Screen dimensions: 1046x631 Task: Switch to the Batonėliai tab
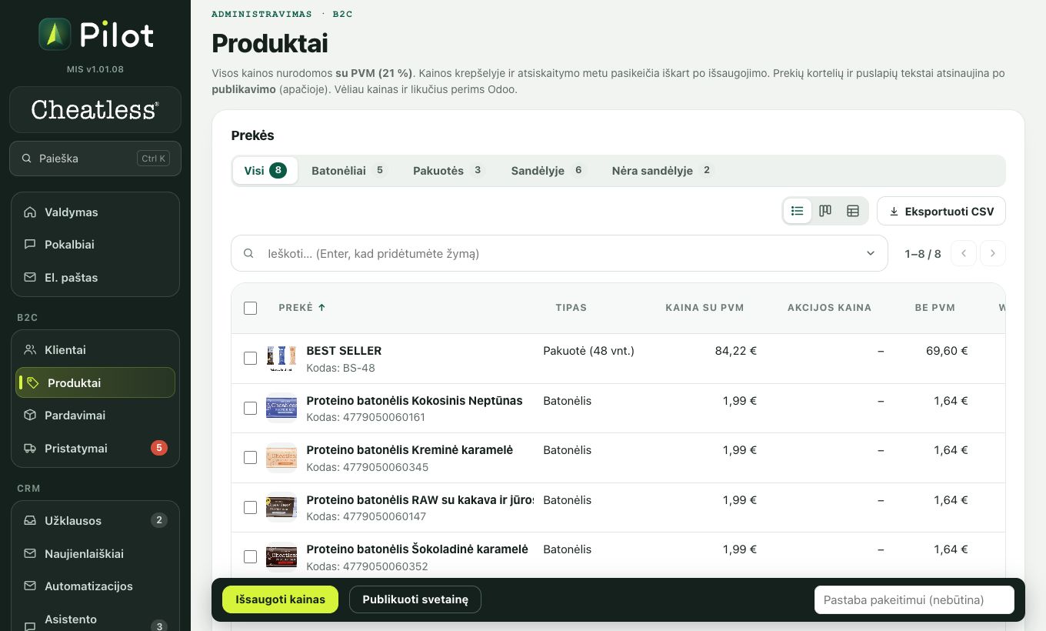(x=348, y=171)
